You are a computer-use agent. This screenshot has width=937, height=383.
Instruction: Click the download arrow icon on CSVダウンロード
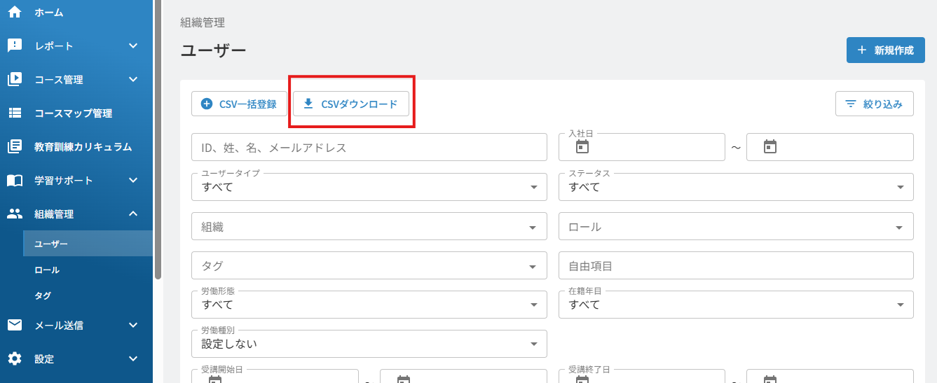click(x=308, y=104)
